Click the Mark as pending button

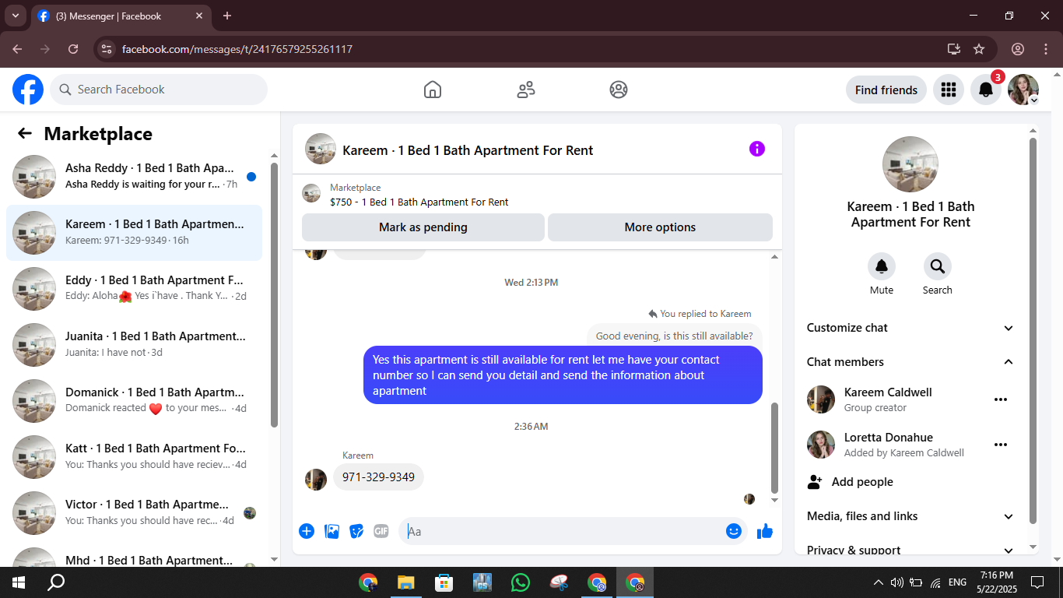(423, 227)
